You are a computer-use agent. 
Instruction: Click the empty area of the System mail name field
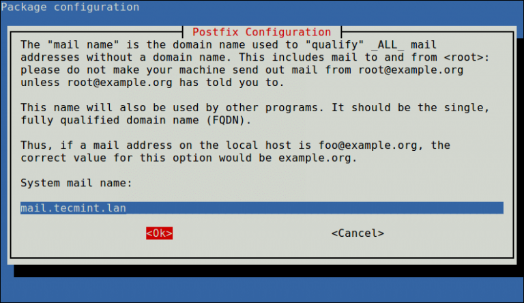(314, 208)
